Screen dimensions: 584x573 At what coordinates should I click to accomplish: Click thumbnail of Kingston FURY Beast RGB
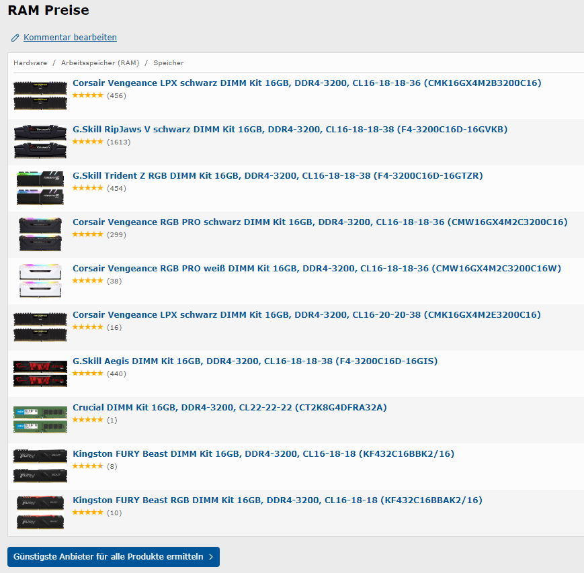(x=40, y=513)
